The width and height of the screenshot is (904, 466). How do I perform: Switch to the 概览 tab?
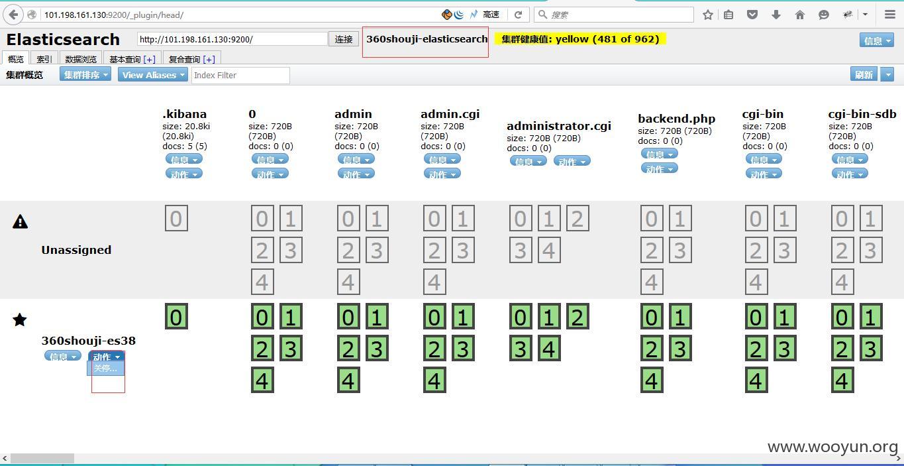pyautogui.click(x=16, y=59)
